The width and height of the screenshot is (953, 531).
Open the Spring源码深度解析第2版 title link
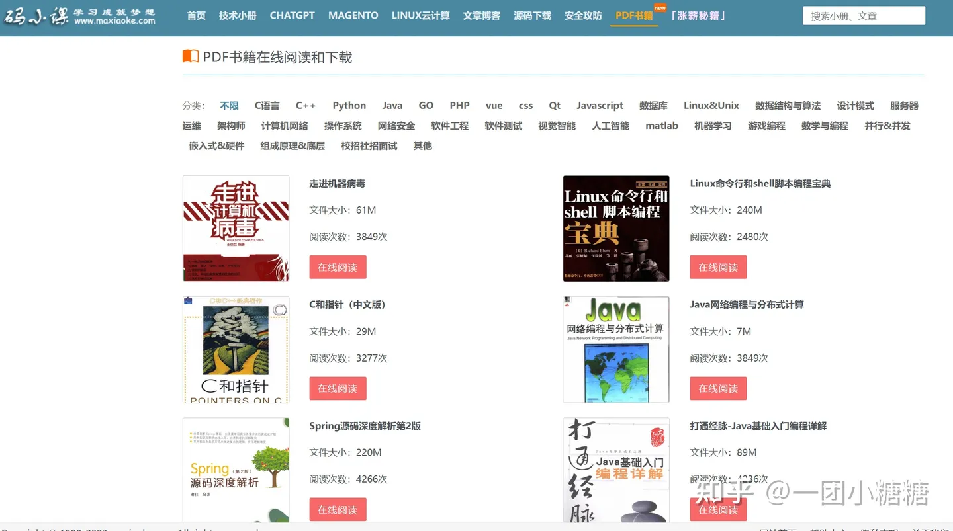365,426
